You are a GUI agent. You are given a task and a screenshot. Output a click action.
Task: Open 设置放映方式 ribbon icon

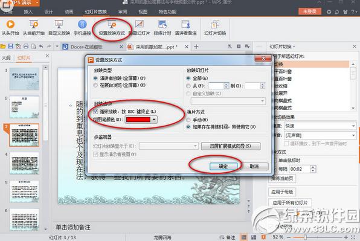point(112,24)
